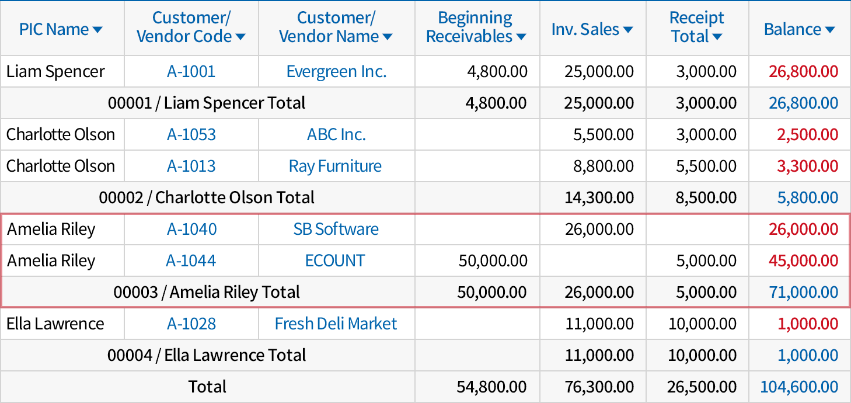Open customer code A-1001 link
The width and height of the screenshot is (851, 403).
[191, 72]
